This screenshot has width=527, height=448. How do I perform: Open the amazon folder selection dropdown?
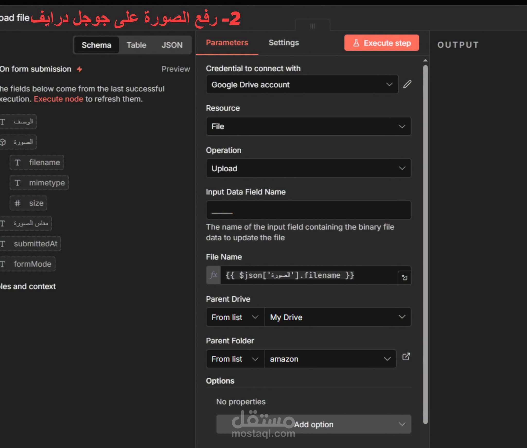click(330, 359)
